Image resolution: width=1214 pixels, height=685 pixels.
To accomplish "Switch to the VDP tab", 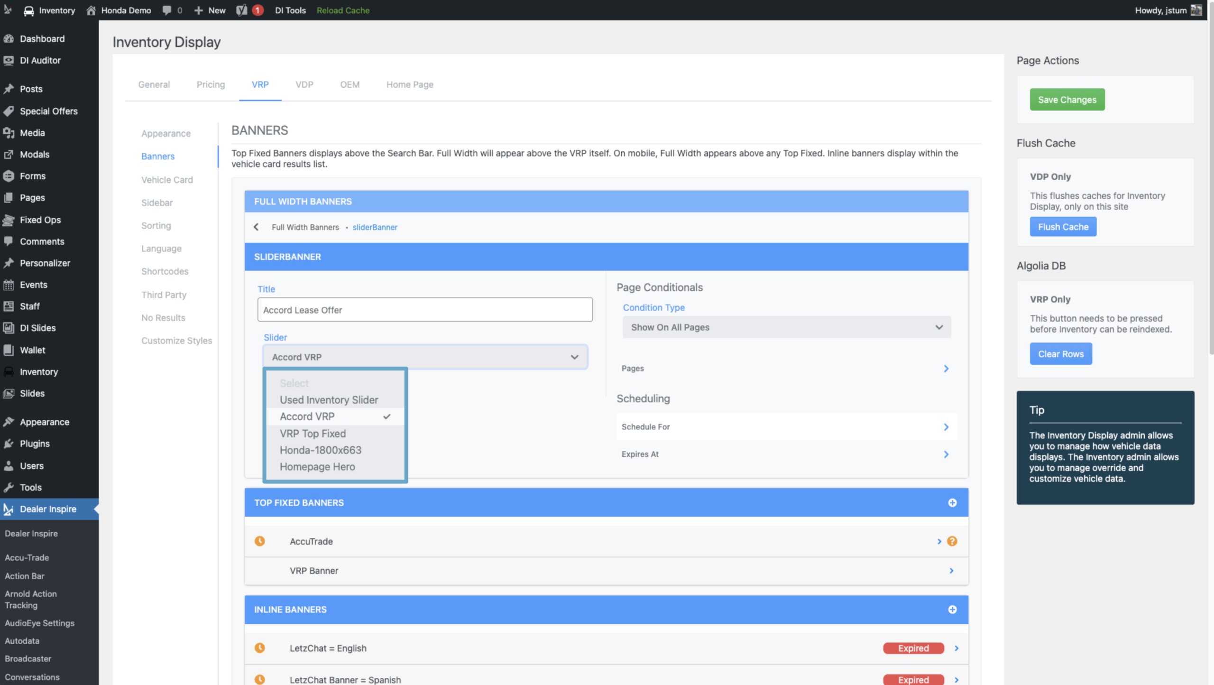I will 304,84.
